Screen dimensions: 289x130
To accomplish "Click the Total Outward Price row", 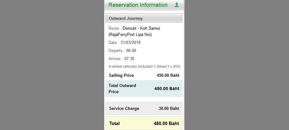I will click(144, 89).
